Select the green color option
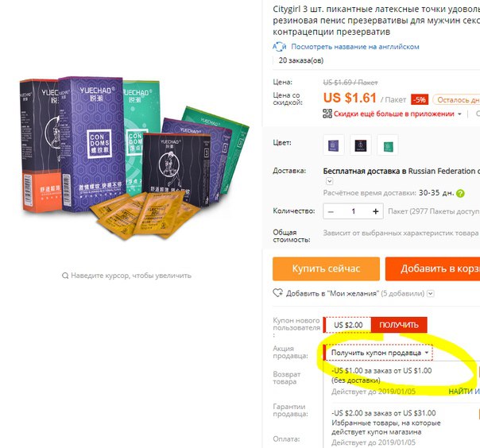Screen dimensions: 480x448 388,145
